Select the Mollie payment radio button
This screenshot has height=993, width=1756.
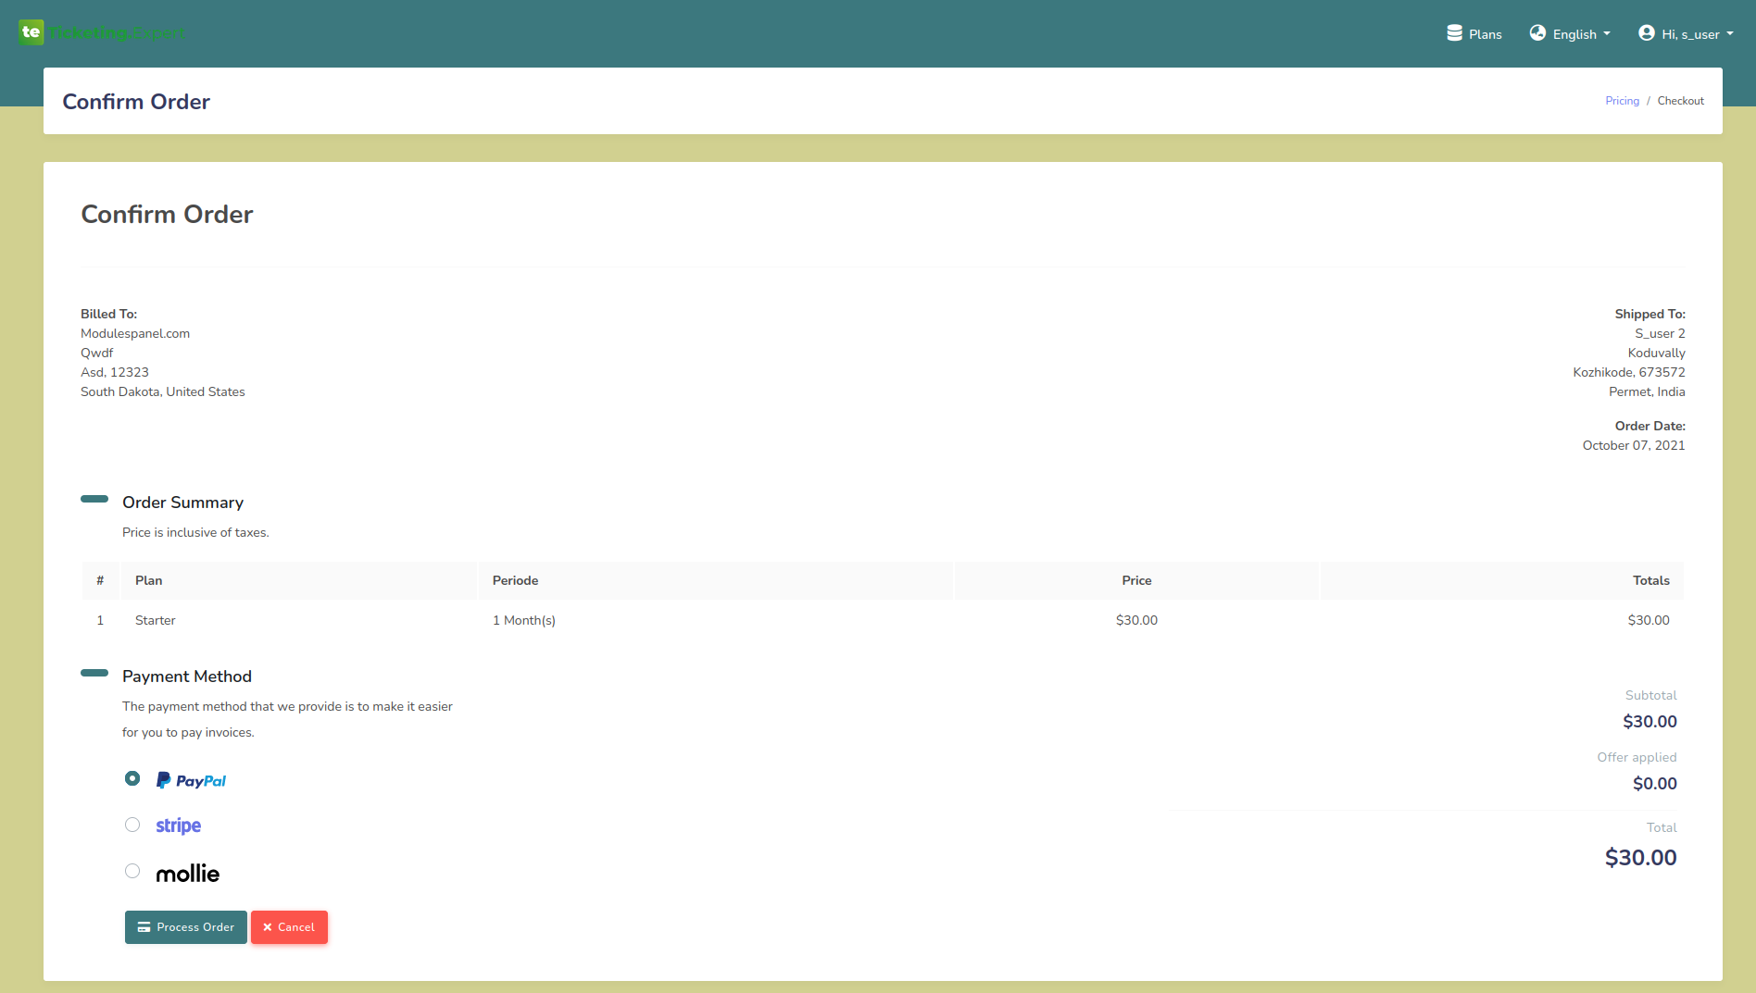tap(132, 871)
